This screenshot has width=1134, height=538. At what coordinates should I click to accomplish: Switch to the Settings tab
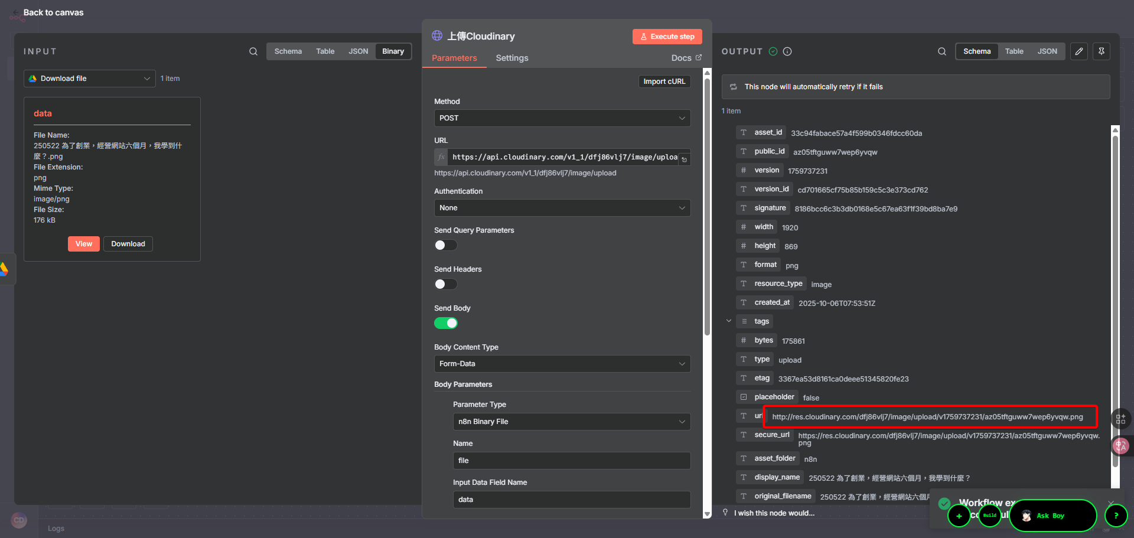click(511, 58)
